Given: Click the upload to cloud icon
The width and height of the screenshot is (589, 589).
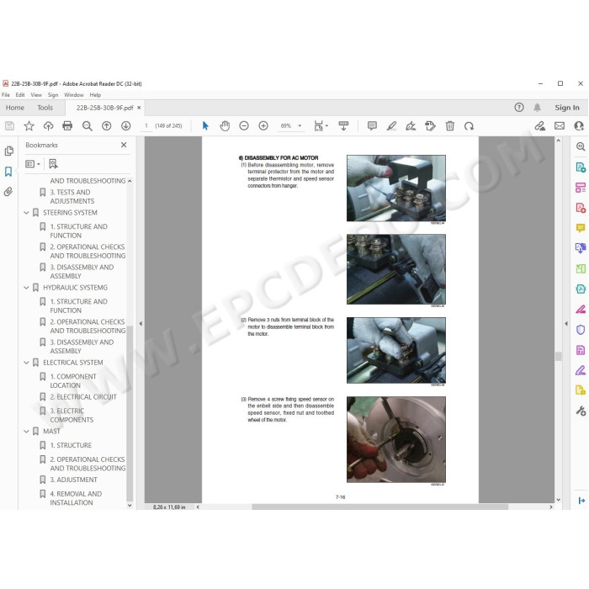Looking at the screenshot, I should click(x=48, y=126).
